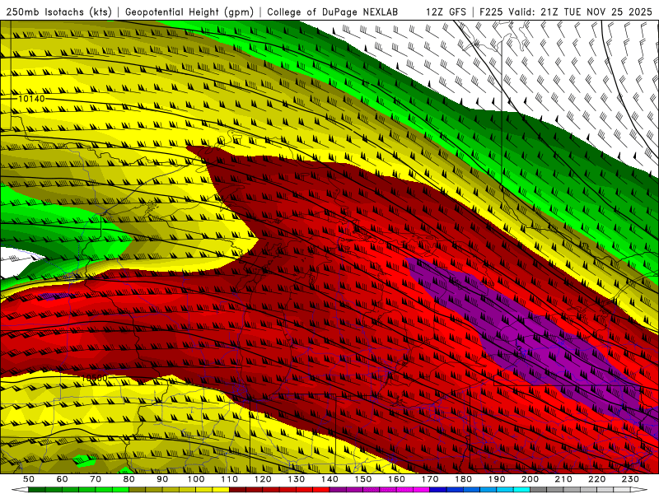Screen dimensions: 659x494
Task: Pick the bright red swatch ending at 140
Action: click(x=321, y=490)
